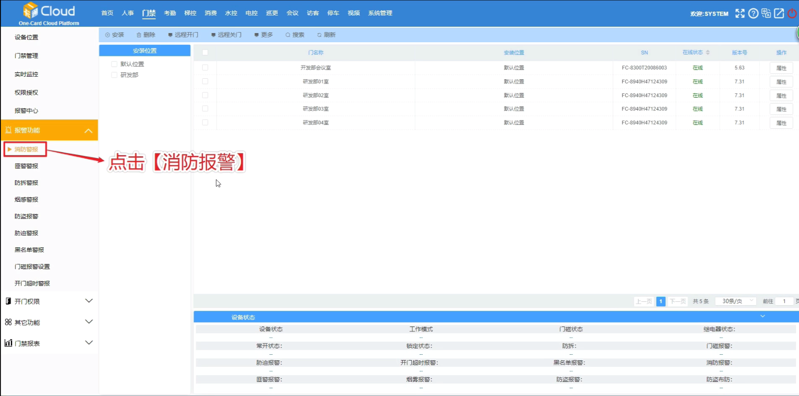Click the 刷新 refresh icon in toolbar

coord(320,35)
